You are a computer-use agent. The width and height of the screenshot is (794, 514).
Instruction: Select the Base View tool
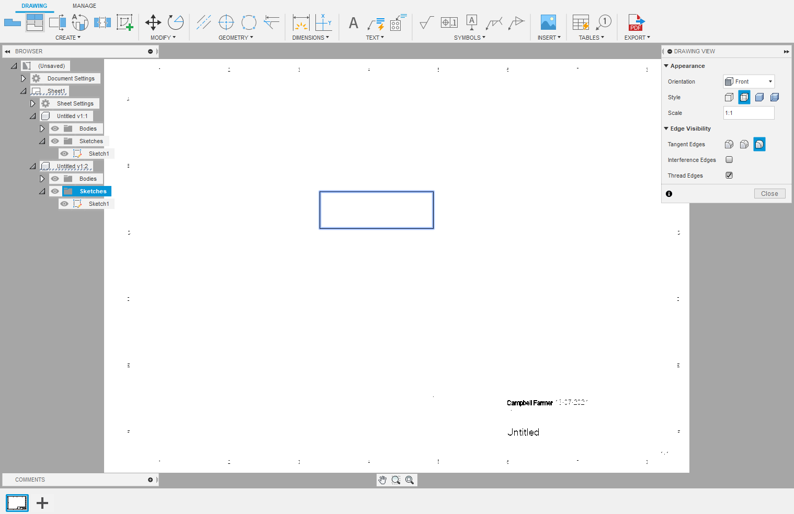pos(12,22)
